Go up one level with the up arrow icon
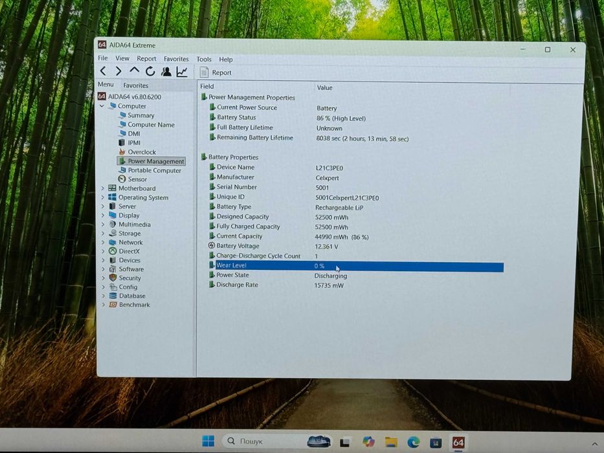This screenshot has height=453, width=604. (x=134, y=71)
